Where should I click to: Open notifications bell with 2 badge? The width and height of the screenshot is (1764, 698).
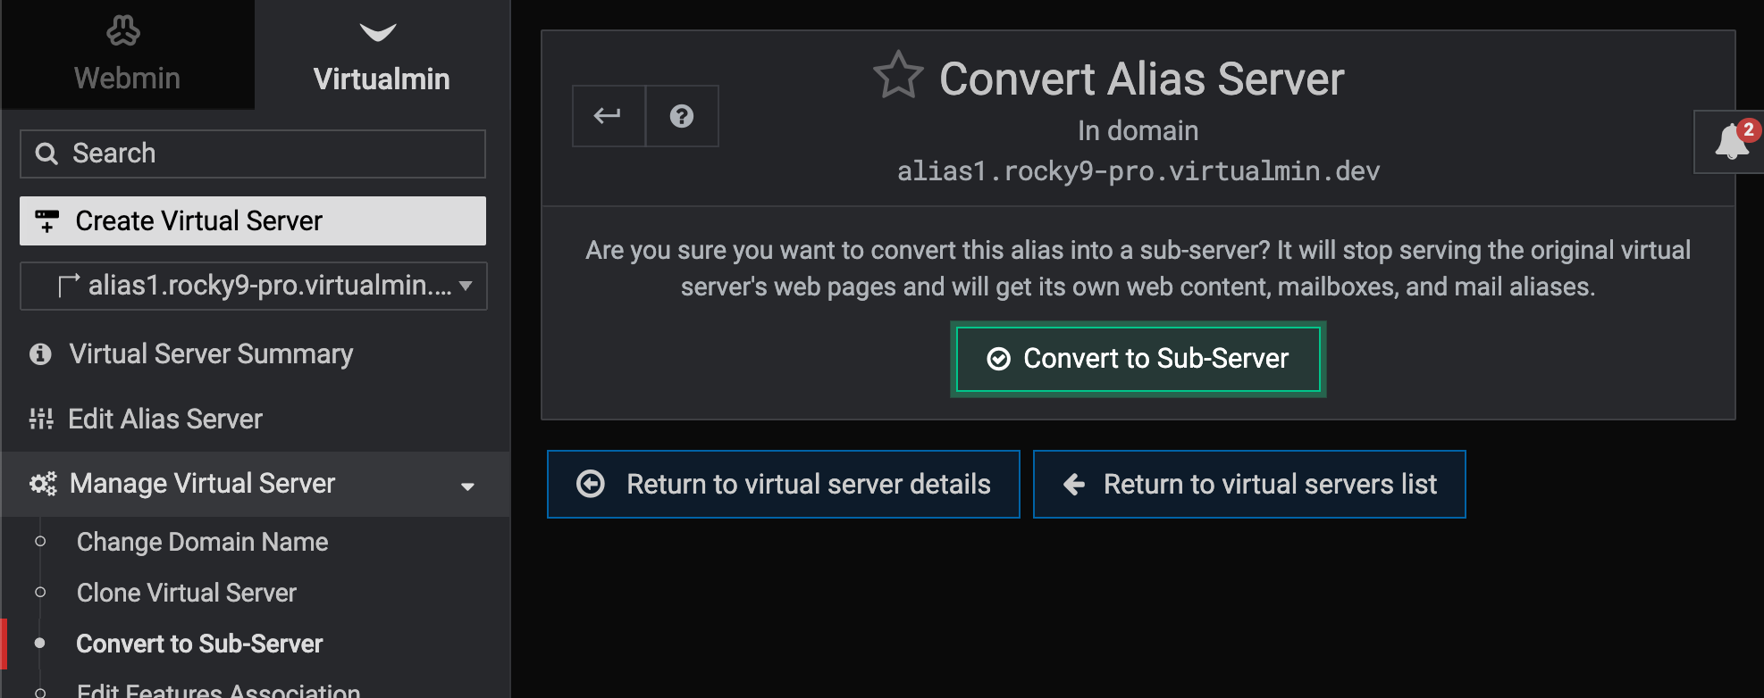click(1732, 142)
